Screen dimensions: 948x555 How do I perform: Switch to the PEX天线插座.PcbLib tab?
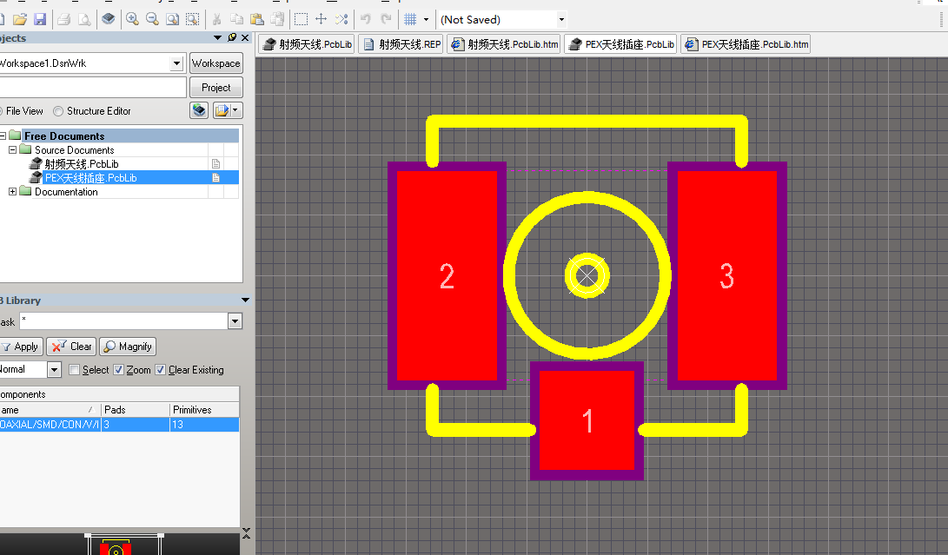(620, 44)
